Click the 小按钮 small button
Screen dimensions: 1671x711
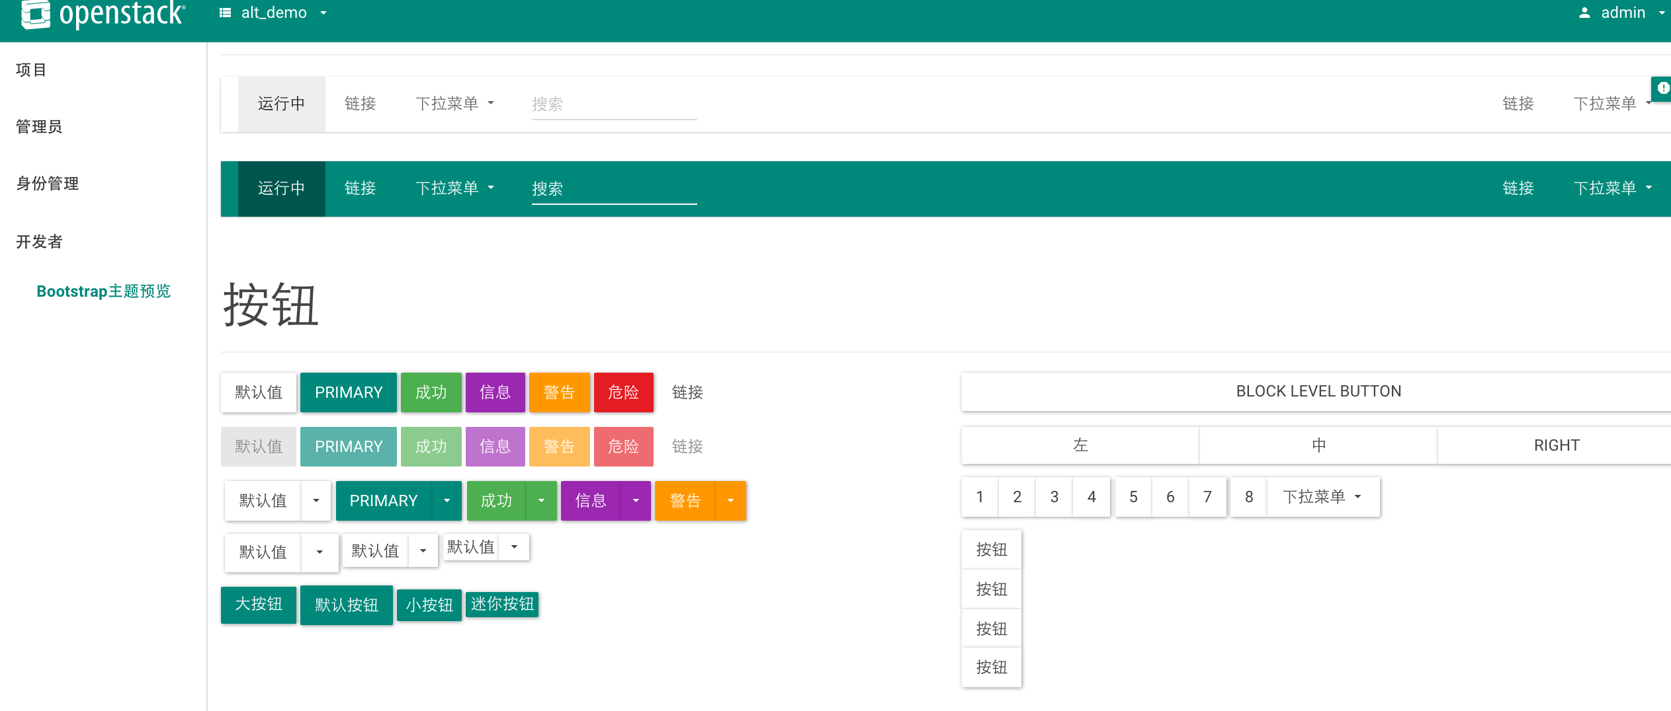click(x=429, y=605)
